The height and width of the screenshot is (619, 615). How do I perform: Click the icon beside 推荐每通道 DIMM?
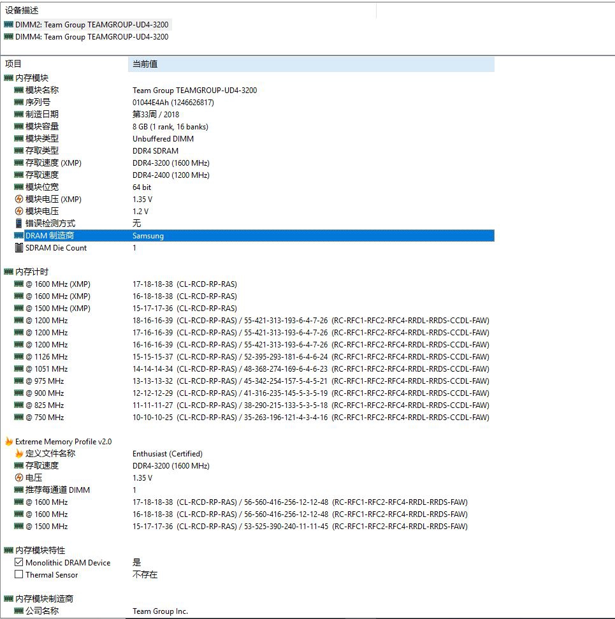pos(18,490)
